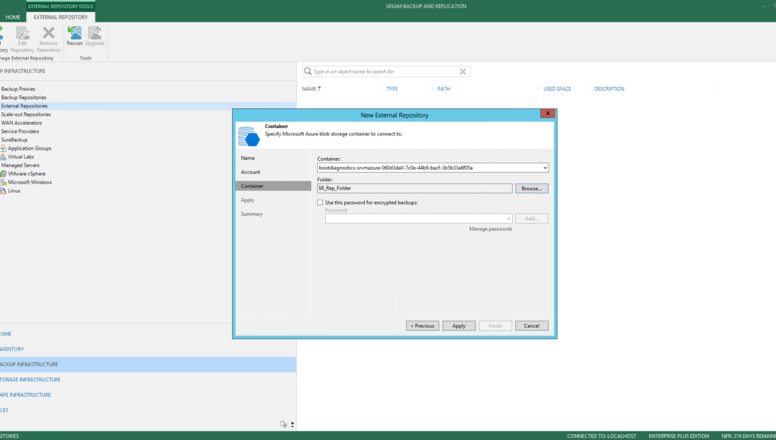Screen dimensions: 776x440
Task: Click the Application Groups icon
Action: point(3,148)
